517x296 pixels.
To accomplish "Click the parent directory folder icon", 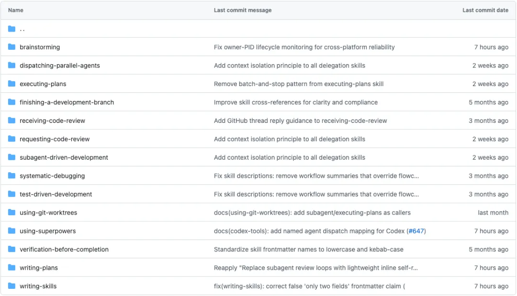I will pyautogui.click(x=12, y=29).
